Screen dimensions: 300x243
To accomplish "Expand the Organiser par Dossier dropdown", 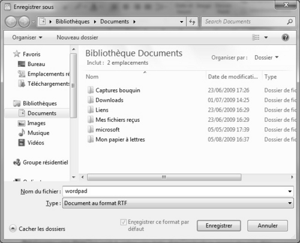I will [266, 58].
